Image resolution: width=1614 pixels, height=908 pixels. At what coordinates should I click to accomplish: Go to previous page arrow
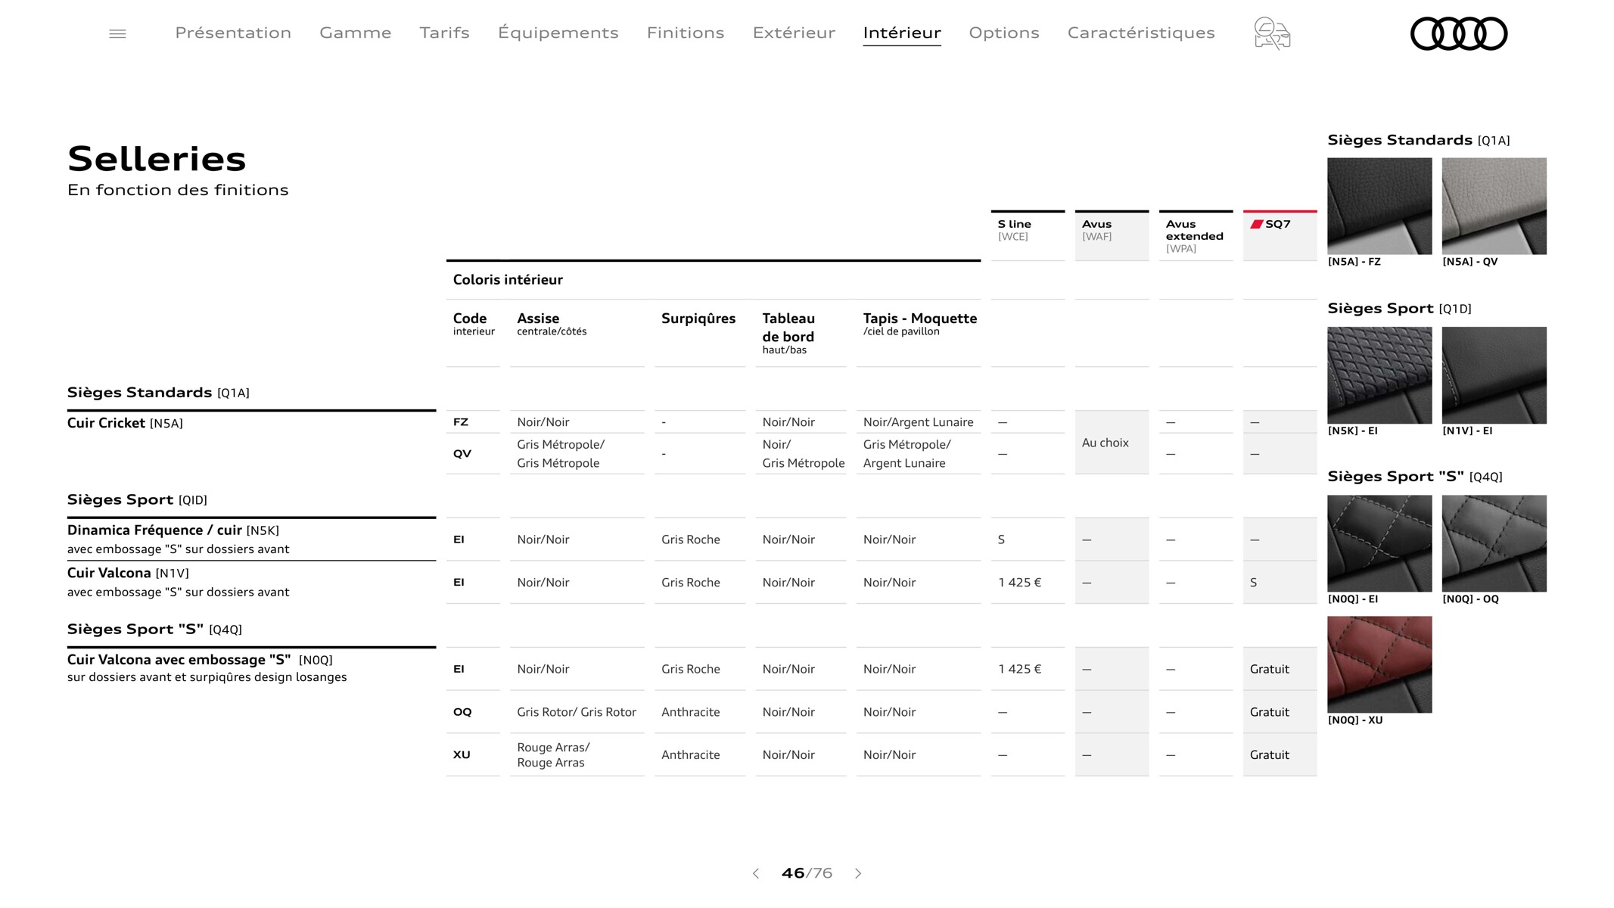[755, 873]
